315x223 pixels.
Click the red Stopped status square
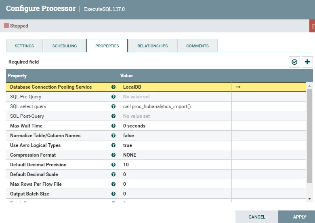[x=6, y=25]
